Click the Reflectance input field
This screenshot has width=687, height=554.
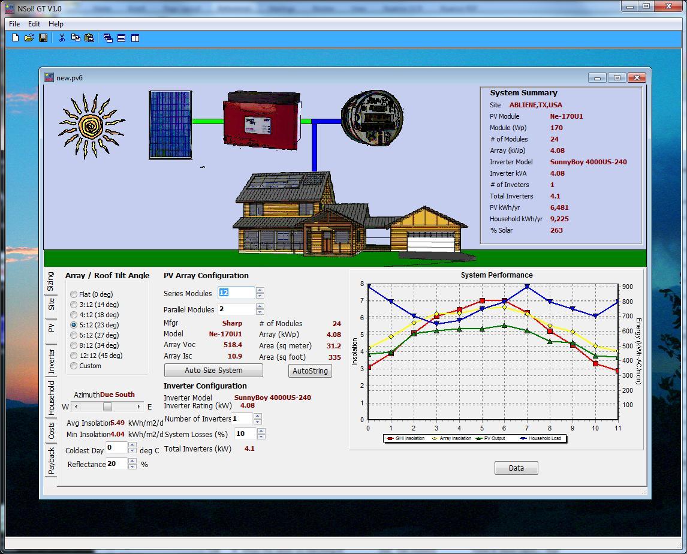click(x=116, y=463)
